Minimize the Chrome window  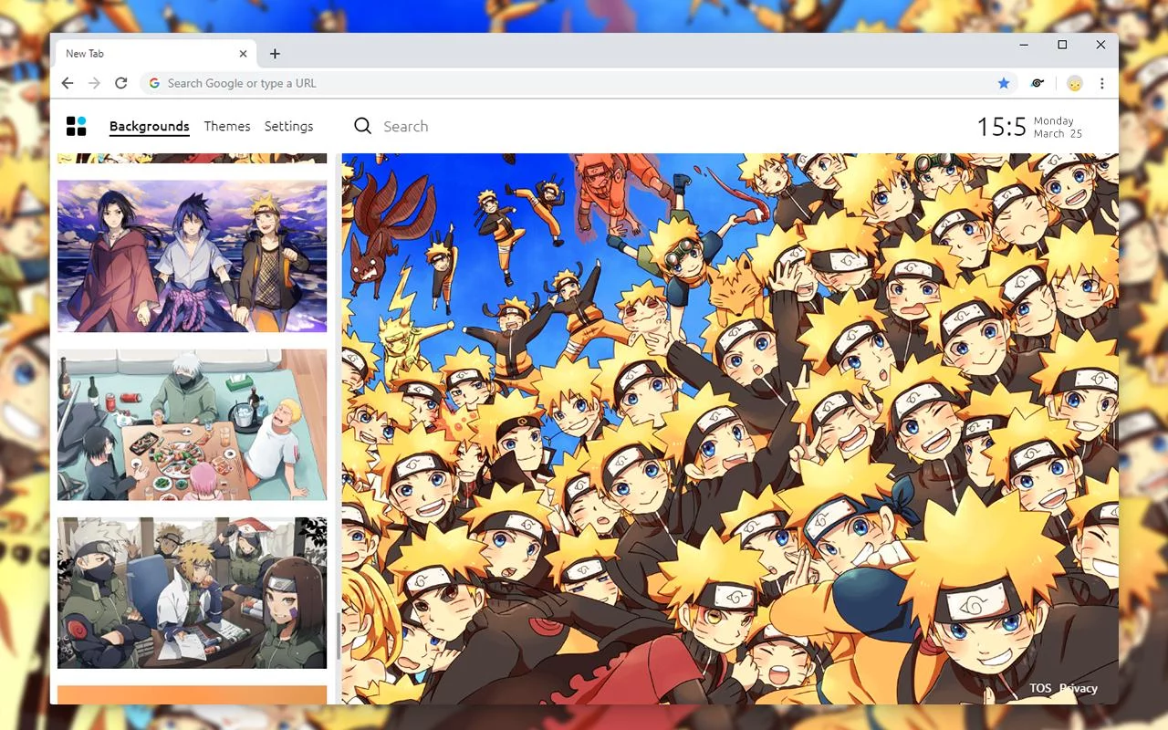pos(1024,45)
